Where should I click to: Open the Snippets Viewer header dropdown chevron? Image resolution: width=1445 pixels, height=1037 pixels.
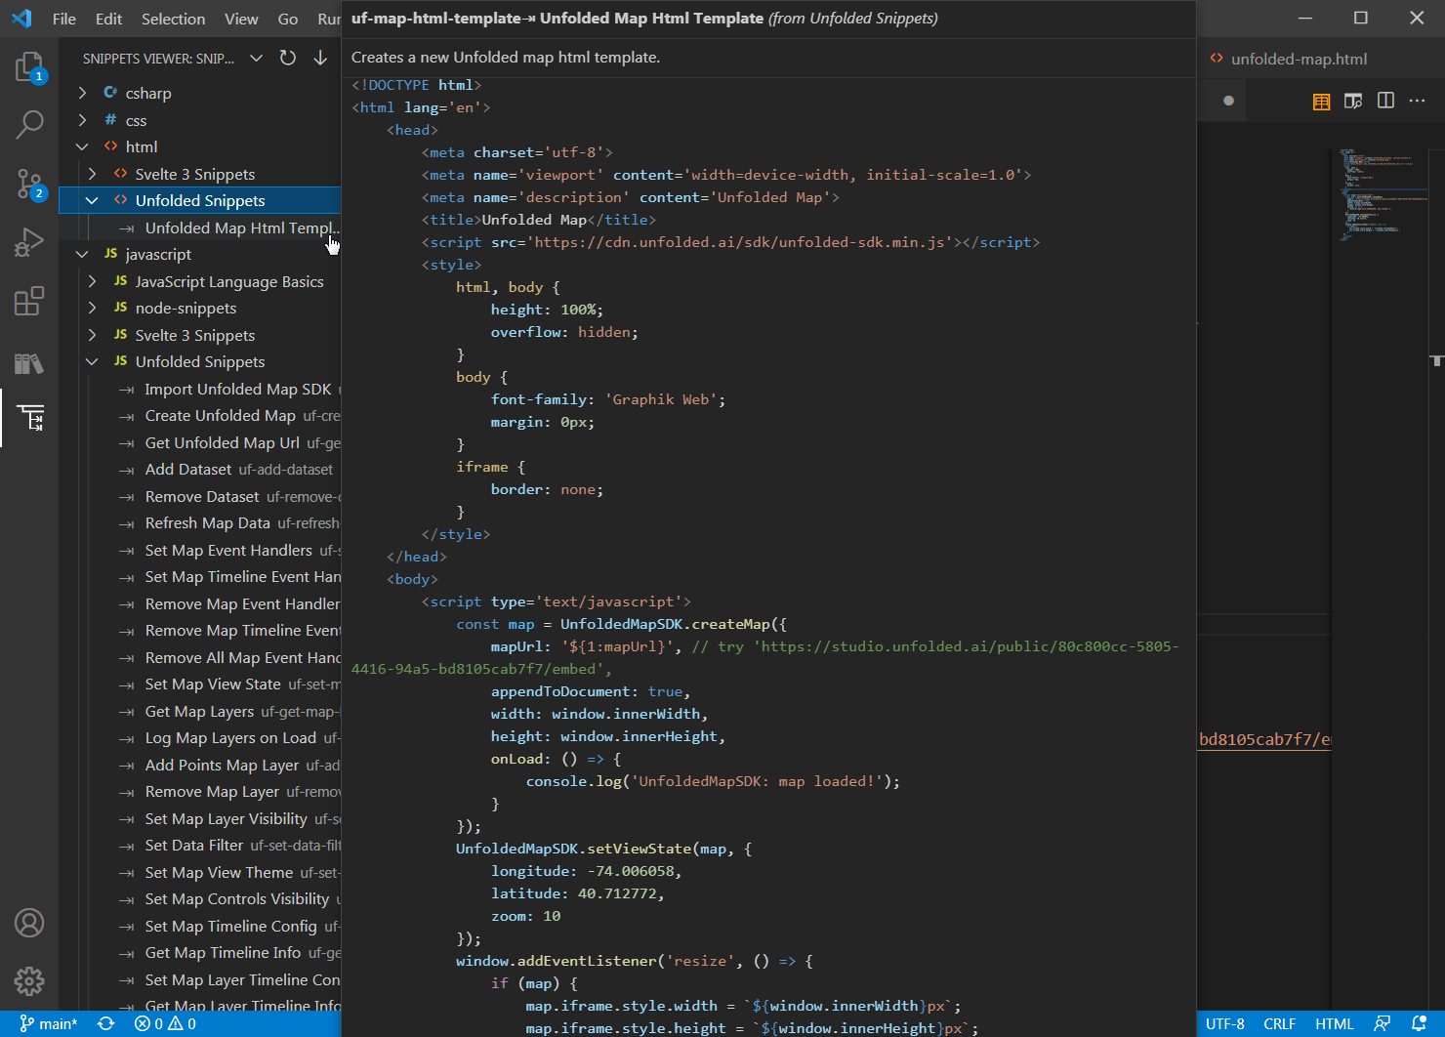pyautogui.click(x=256, y=59)
